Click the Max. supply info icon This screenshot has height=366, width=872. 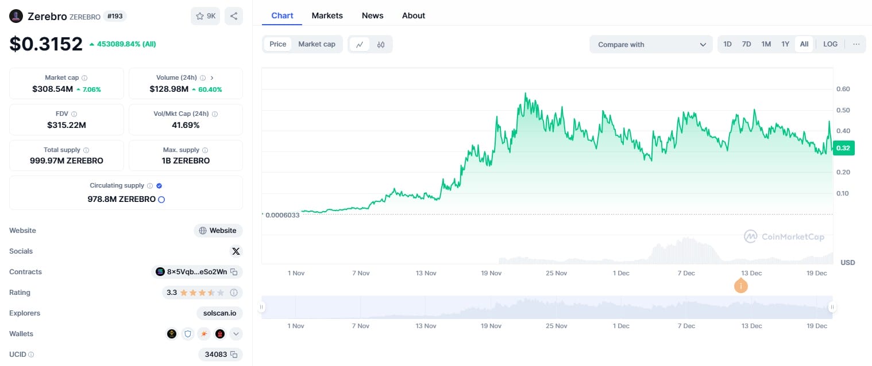pos(205,150)
